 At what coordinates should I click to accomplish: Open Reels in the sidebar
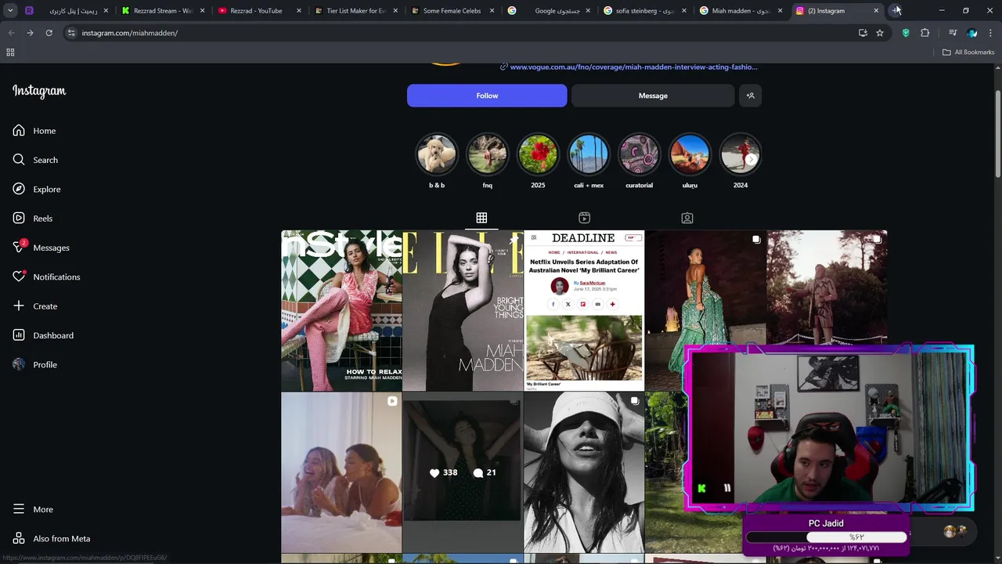(32, 219)
